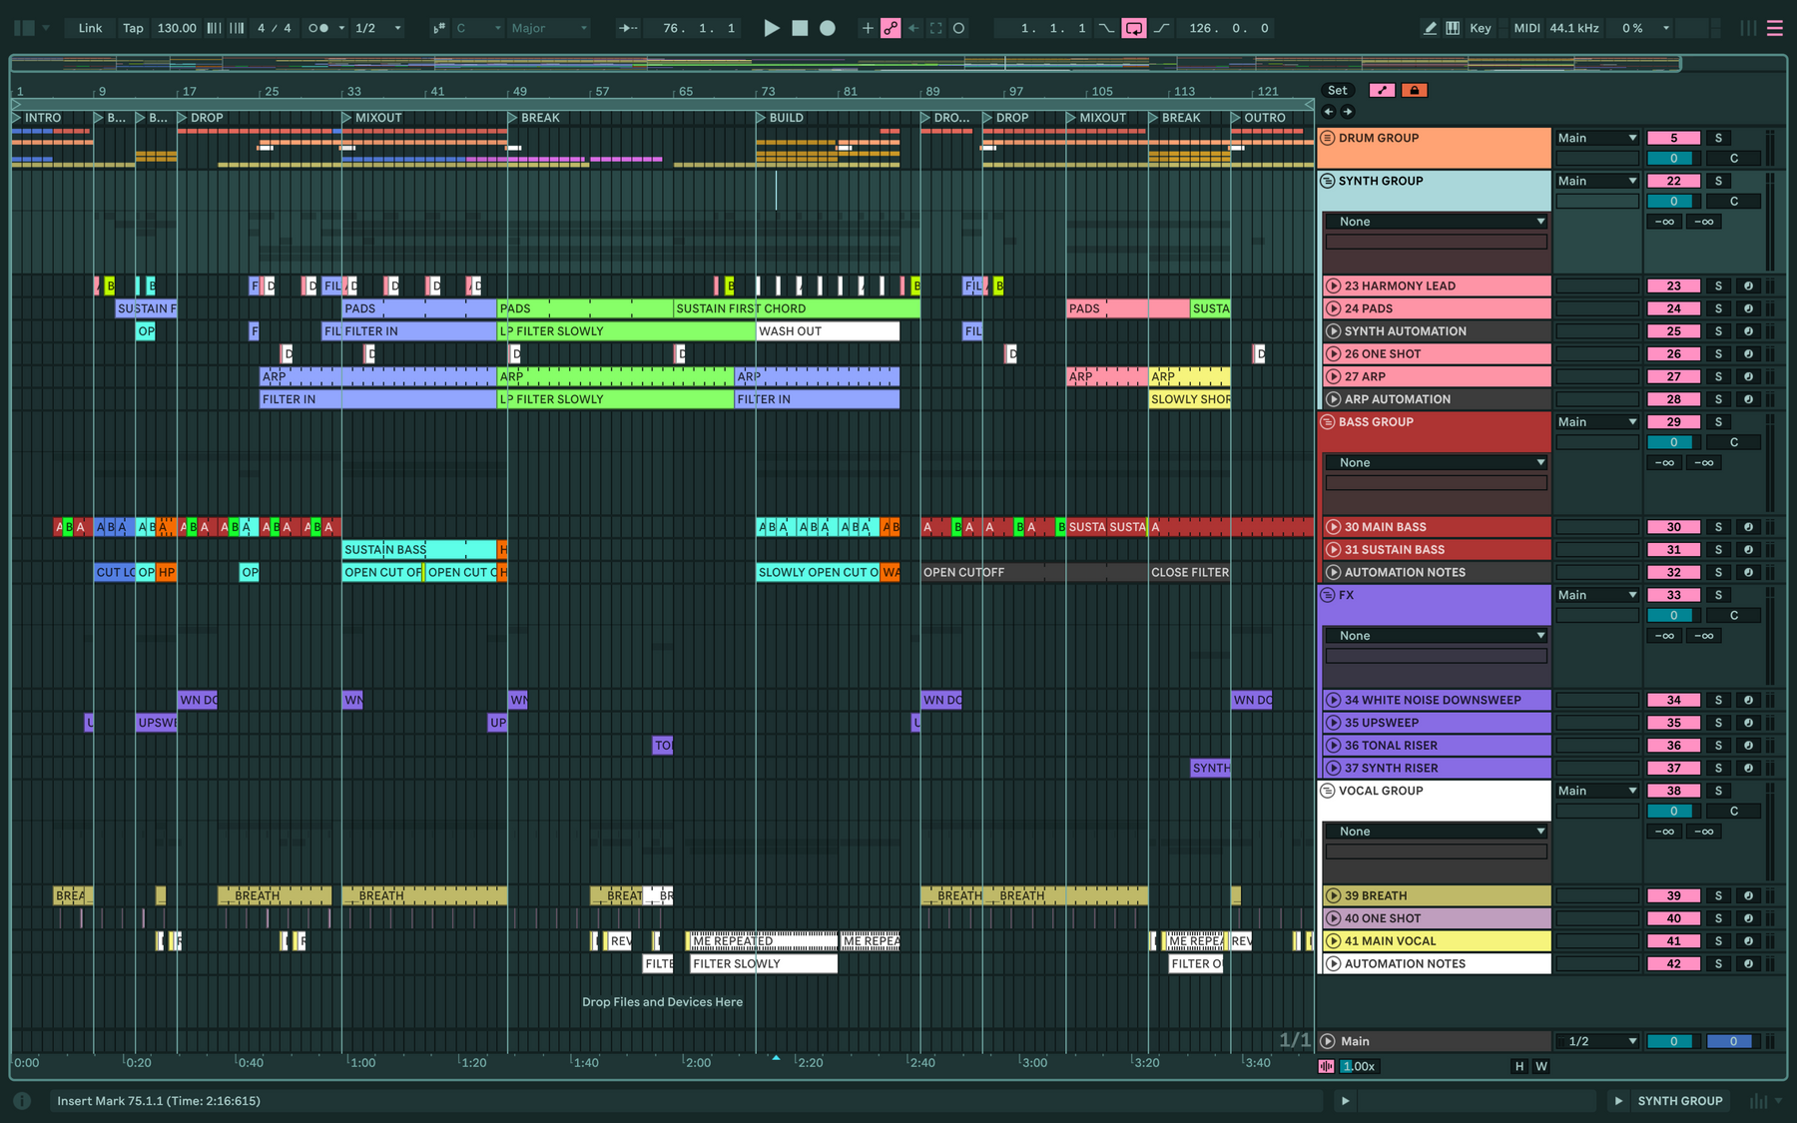Toggle the Lock Envelopes orange icon
The width and height of the screenshot is (1797, 1123).
click(x=1414, y=90)
